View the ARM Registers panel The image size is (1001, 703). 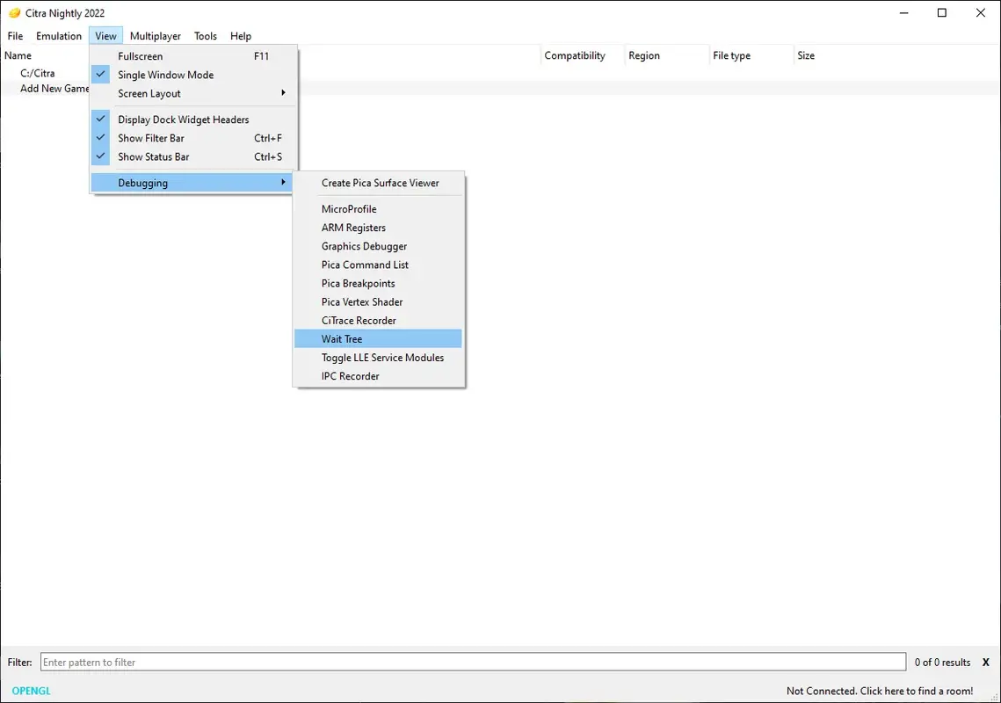(x=353, y=228)
